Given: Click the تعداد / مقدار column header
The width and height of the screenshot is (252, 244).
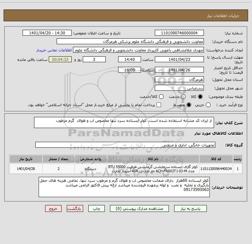Looking at the screenshot, I should coord(59,159).
